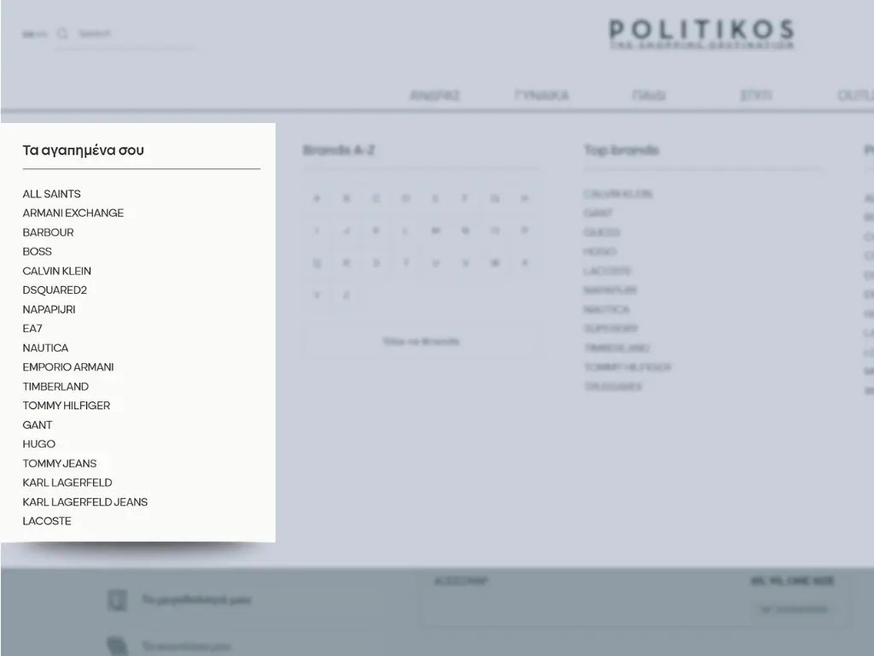Select EMPORIO ARMANI from the list
Screen dimensions: 874x656
[x=67, y=367]
